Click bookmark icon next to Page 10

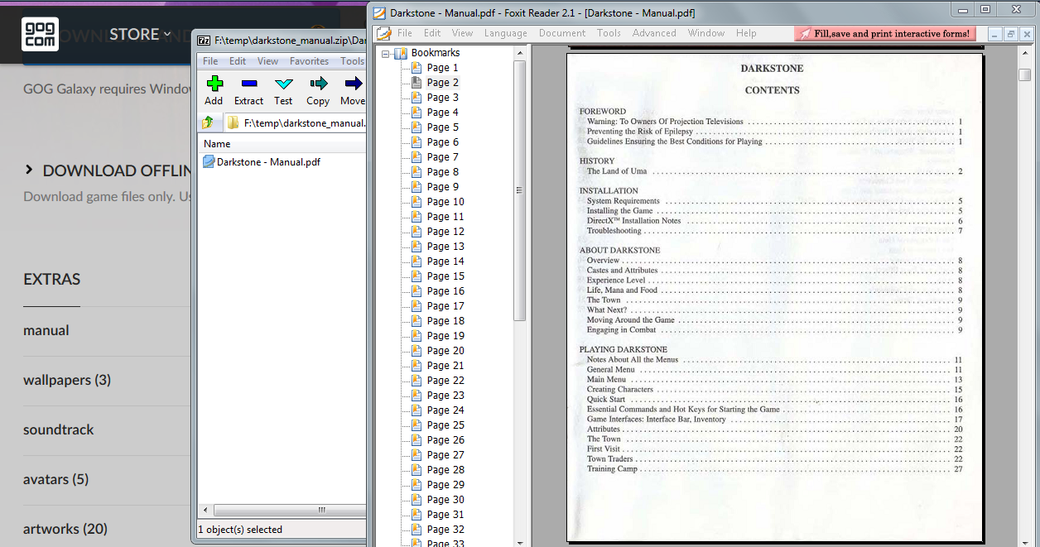pos(416,202)
